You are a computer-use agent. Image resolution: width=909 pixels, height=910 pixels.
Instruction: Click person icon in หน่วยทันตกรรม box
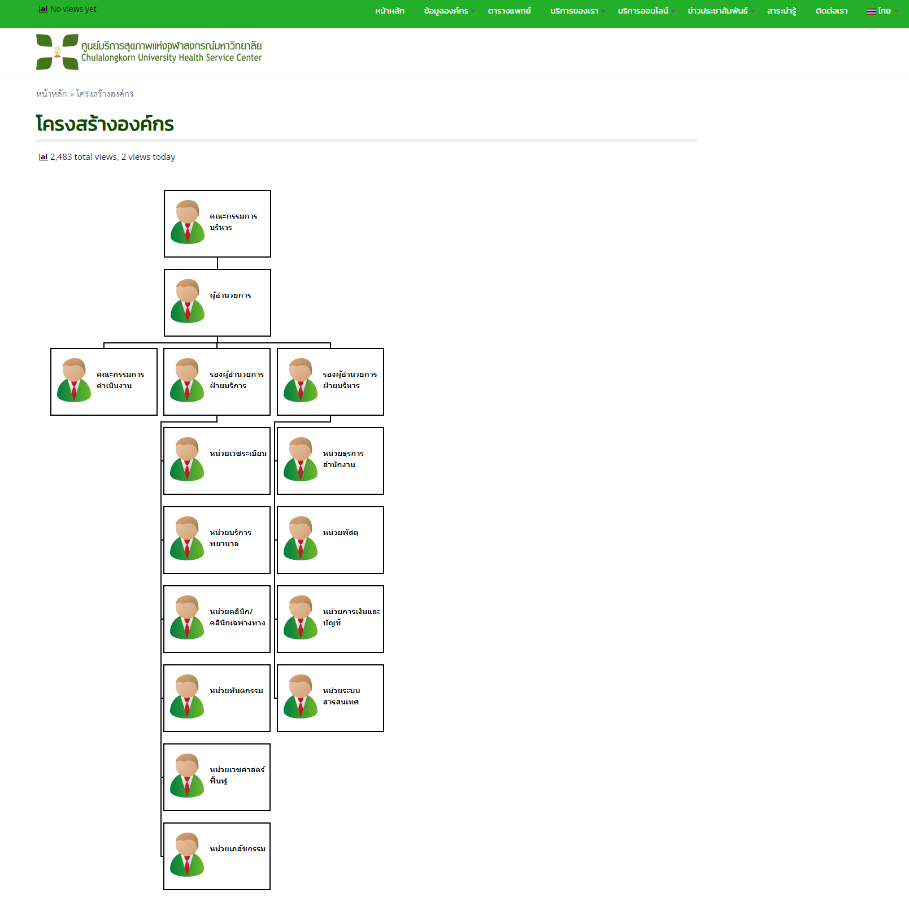[x=187, y=696]
